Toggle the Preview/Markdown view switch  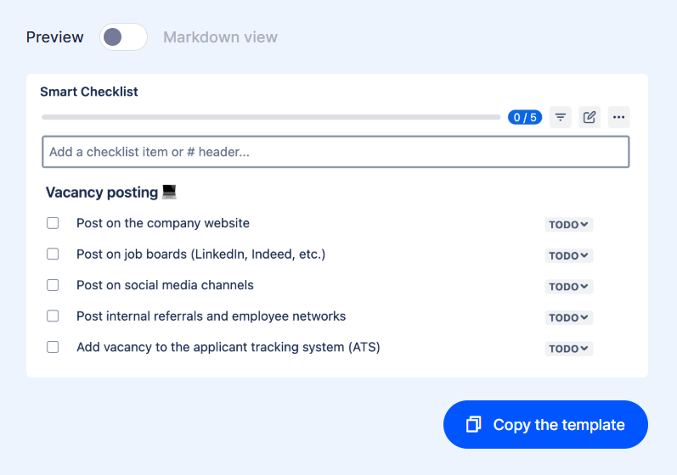[123, 37]
